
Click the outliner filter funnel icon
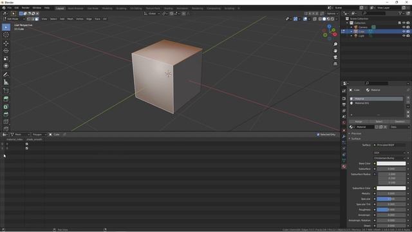(x=400, y=14)
